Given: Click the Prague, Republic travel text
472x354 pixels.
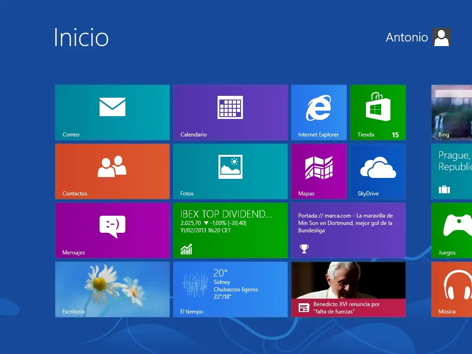Looking at the screenshot, I should (x=455, y=161).
